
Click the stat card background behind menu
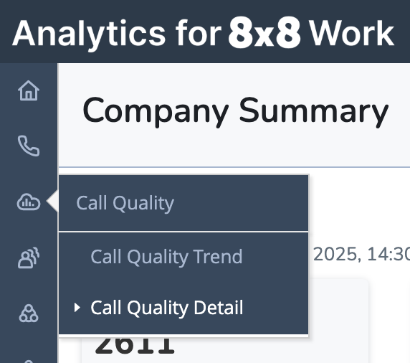point(338,322)
